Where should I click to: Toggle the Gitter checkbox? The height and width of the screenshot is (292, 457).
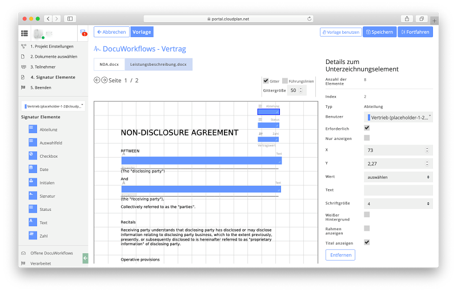[266, 81]
